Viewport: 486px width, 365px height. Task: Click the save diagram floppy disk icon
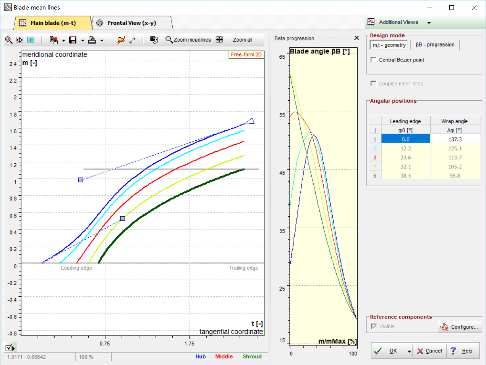coord(73,40)
